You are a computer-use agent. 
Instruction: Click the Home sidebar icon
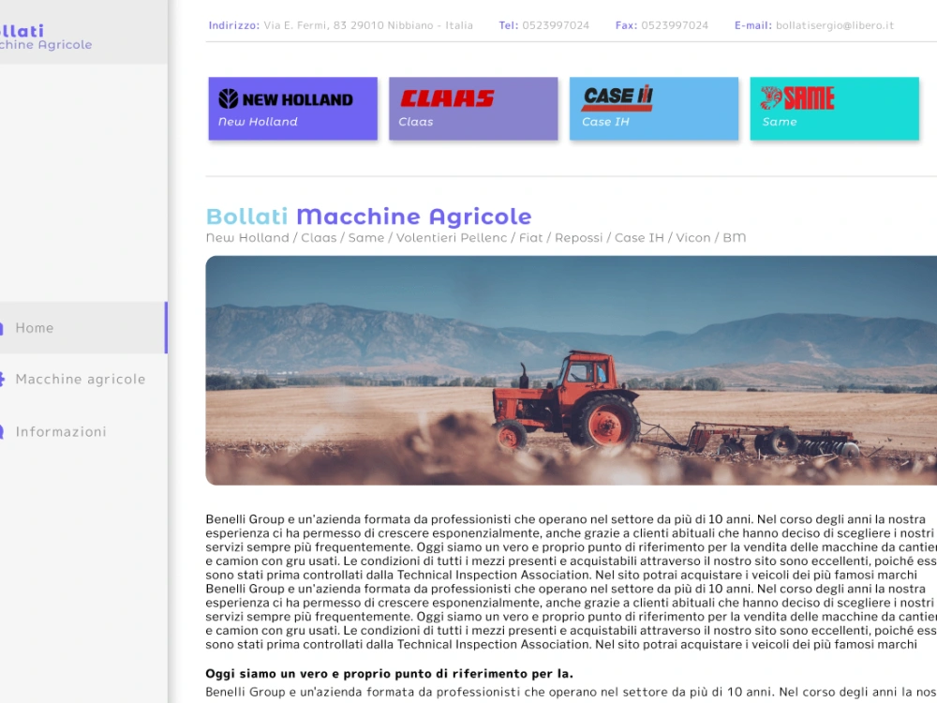pos(1,327)
